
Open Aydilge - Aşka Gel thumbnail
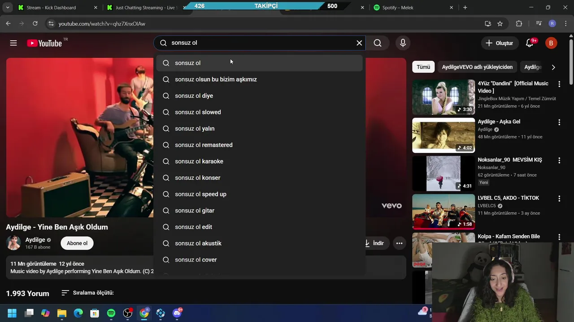[x=444, y=136]
